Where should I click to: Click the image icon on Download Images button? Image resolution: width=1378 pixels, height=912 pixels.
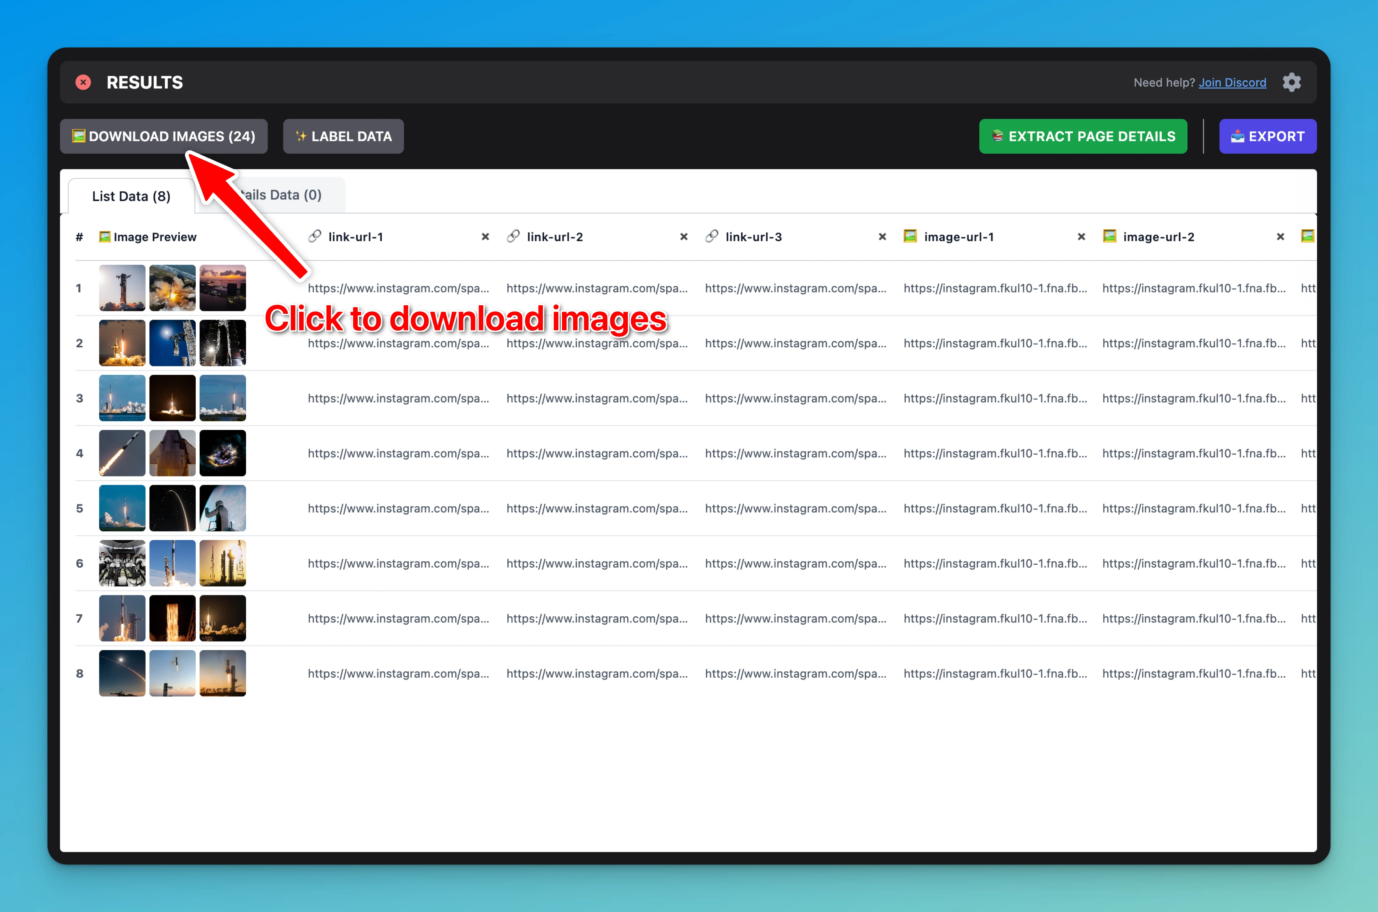(79, 136)
